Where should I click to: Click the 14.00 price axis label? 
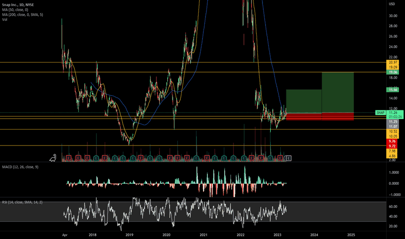(393, 98)
